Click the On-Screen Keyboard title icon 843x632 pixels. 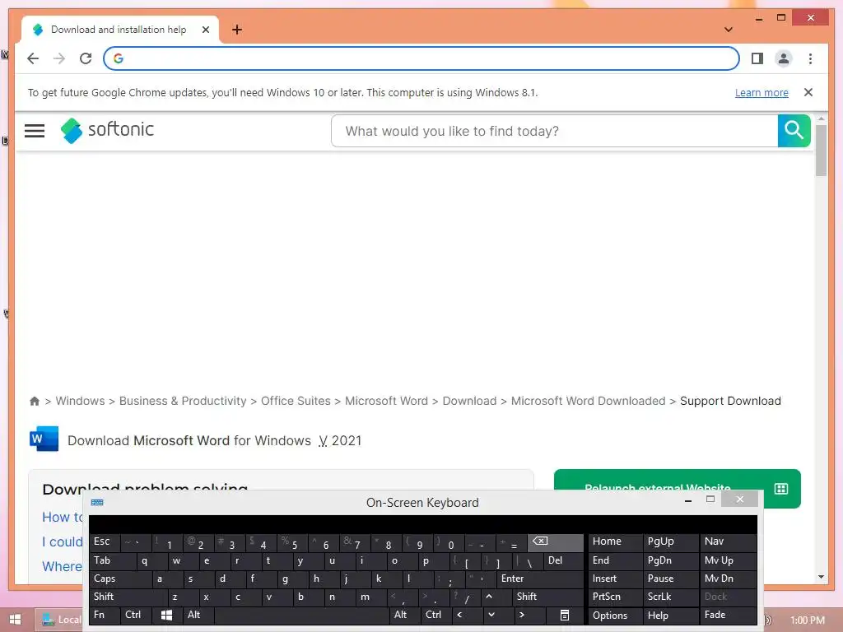(x=97, y=502)
